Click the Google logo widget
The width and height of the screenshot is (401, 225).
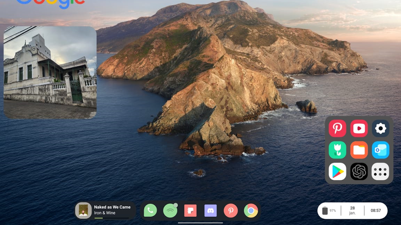click(51, 4)
